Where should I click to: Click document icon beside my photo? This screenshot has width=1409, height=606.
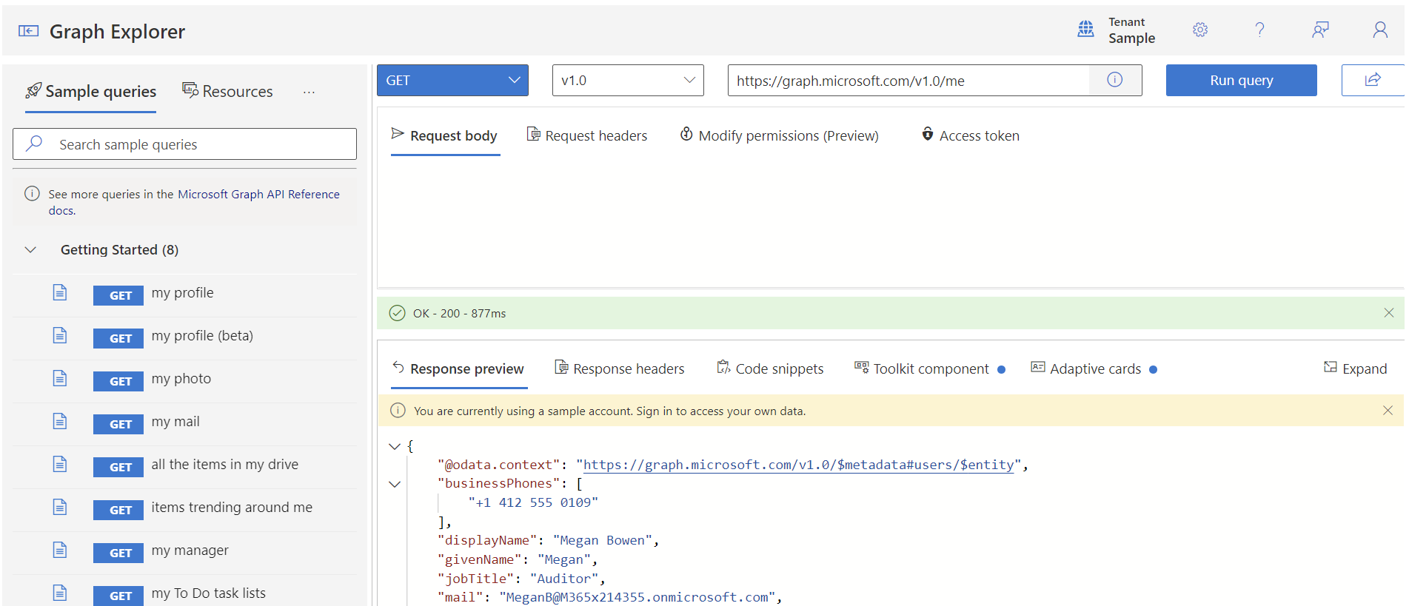(x=60, y=378)
